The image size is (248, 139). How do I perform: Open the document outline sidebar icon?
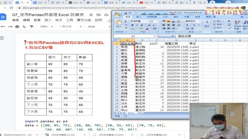pyautogui.click(x=2, y=38)
